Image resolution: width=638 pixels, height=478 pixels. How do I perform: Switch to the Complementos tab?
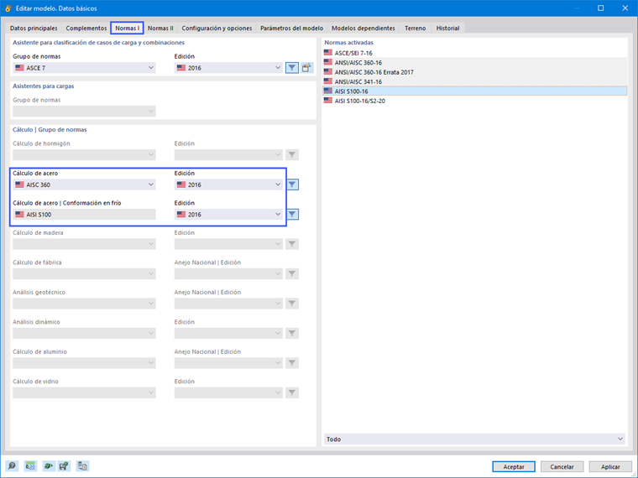click(86, 28)
